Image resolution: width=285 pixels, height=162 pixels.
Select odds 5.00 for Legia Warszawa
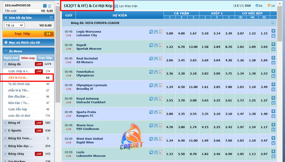[170, 34]
